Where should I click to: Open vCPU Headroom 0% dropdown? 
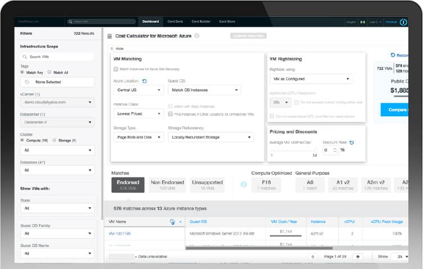pos(280,103)
